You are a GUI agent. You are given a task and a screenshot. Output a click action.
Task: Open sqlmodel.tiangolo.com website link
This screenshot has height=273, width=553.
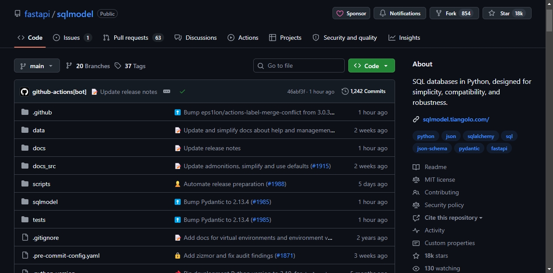point(456,119)
